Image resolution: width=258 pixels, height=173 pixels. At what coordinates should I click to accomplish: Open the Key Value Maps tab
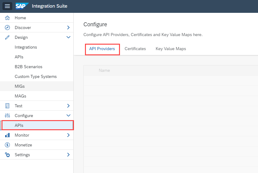point(171,49)
